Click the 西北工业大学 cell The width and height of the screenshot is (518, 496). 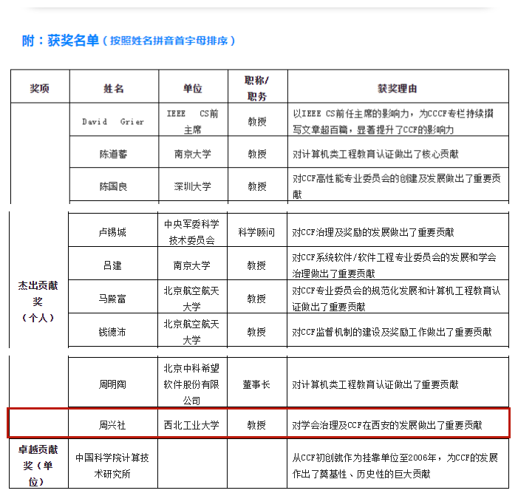coord(192,425)
